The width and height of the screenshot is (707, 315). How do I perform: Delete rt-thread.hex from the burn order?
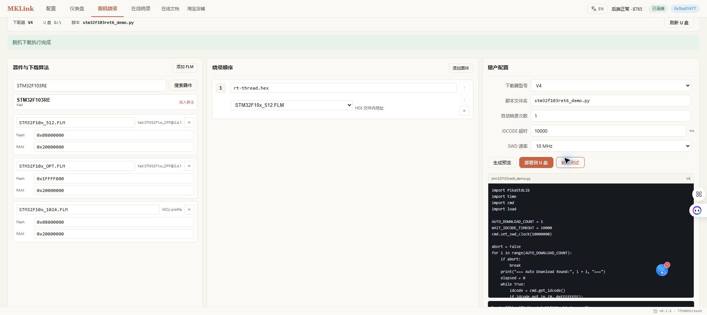(464, 111)
